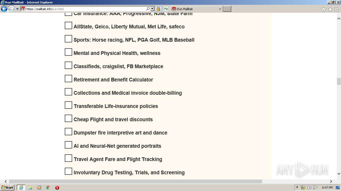Click 'Retirement and Benefit Calculator' text

(x=113, y=80)
